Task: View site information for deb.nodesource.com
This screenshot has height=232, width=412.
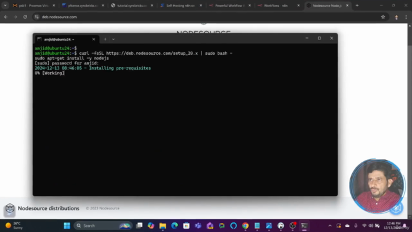Action: coord(37,17)
